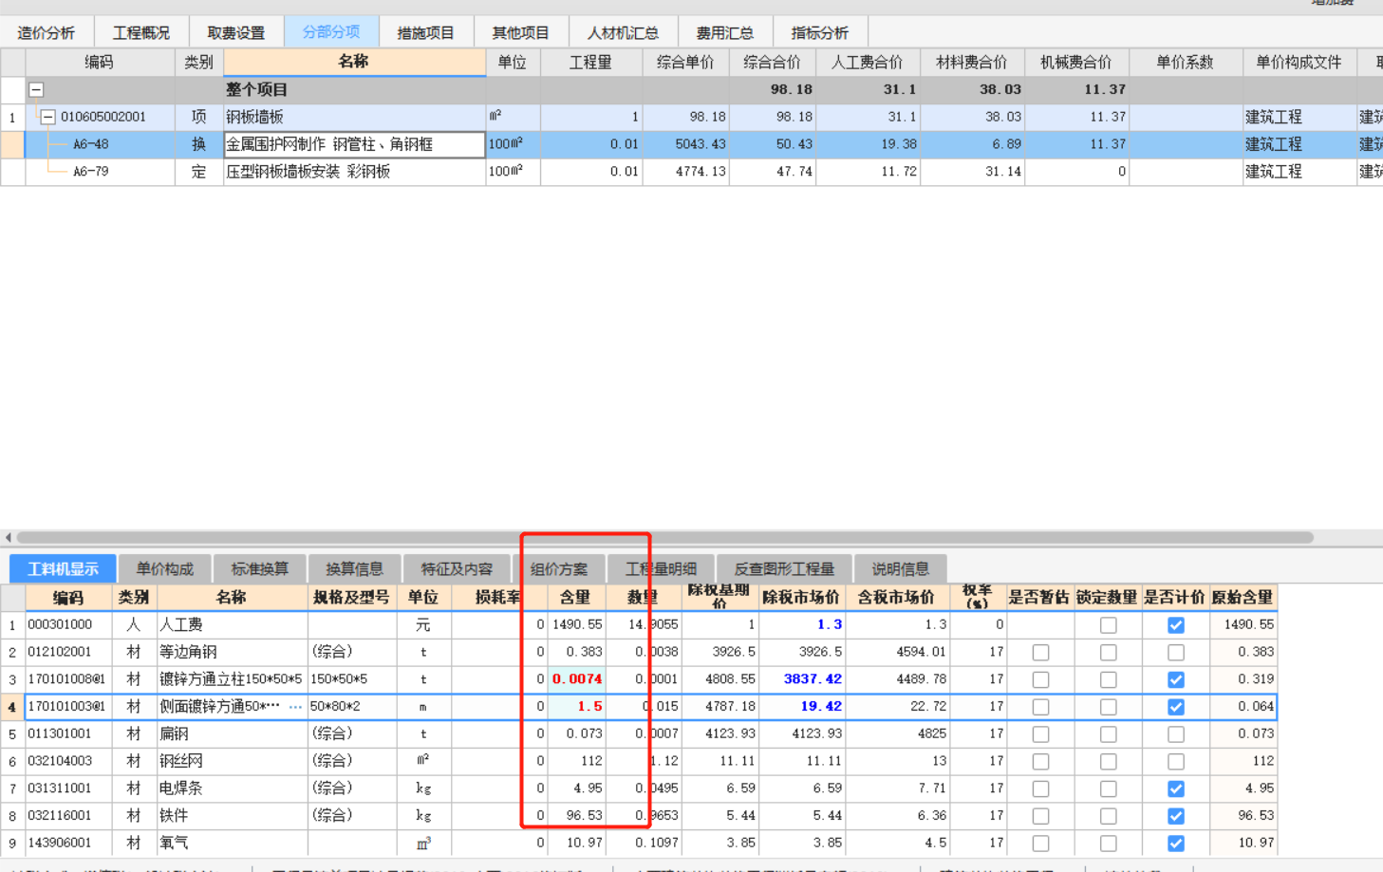1383x872 pixels.
Task: Click the horizontal scrollbar thumb of upper table
Action: pos(664,537)
